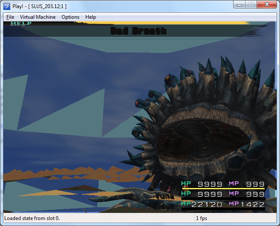This screenshot has width=280, height=226.
Task: Click Tidus's MP value 1422
Action: [253, 204]
